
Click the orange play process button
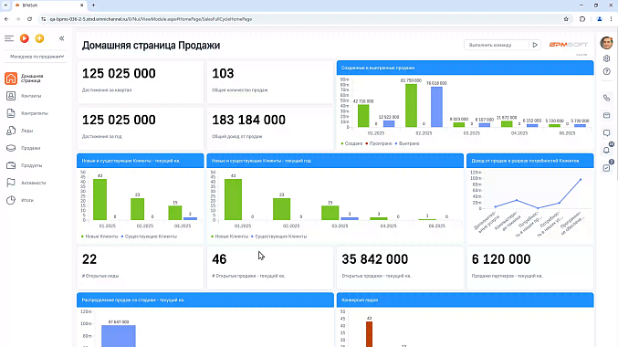click(25, 38)
